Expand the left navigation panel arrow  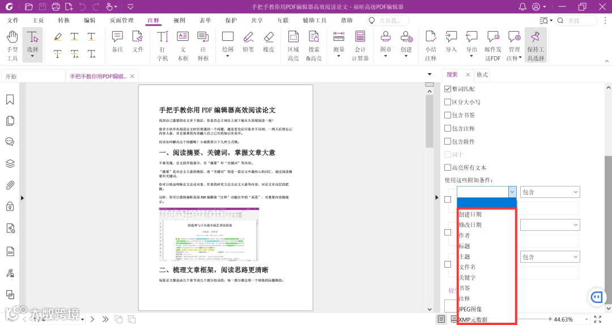coord(22,198)
